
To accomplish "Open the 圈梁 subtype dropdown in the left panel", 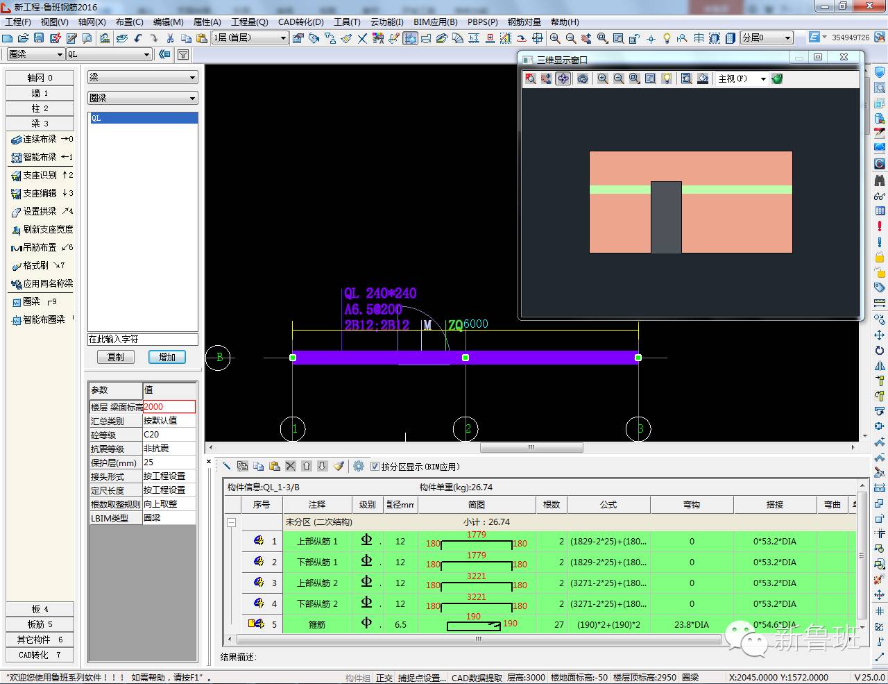I will [x=143, y=99].
